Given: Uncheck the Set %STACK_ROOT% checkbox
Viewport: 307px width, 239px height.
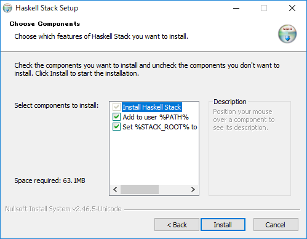Looking at the screenshot, I should point(116,127).
